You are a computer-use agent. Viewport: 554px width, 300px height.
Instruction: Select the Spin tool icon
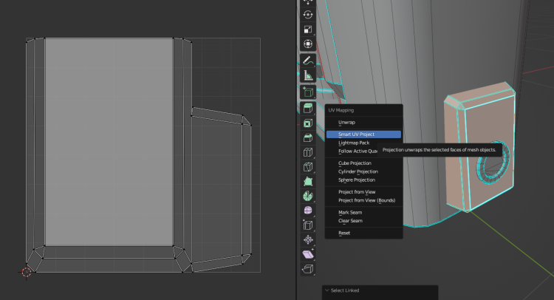pyautogui.click(x=308, y=196)
